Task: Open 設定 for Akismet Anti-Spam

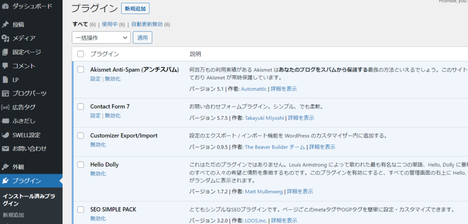Action: (96, 79)
